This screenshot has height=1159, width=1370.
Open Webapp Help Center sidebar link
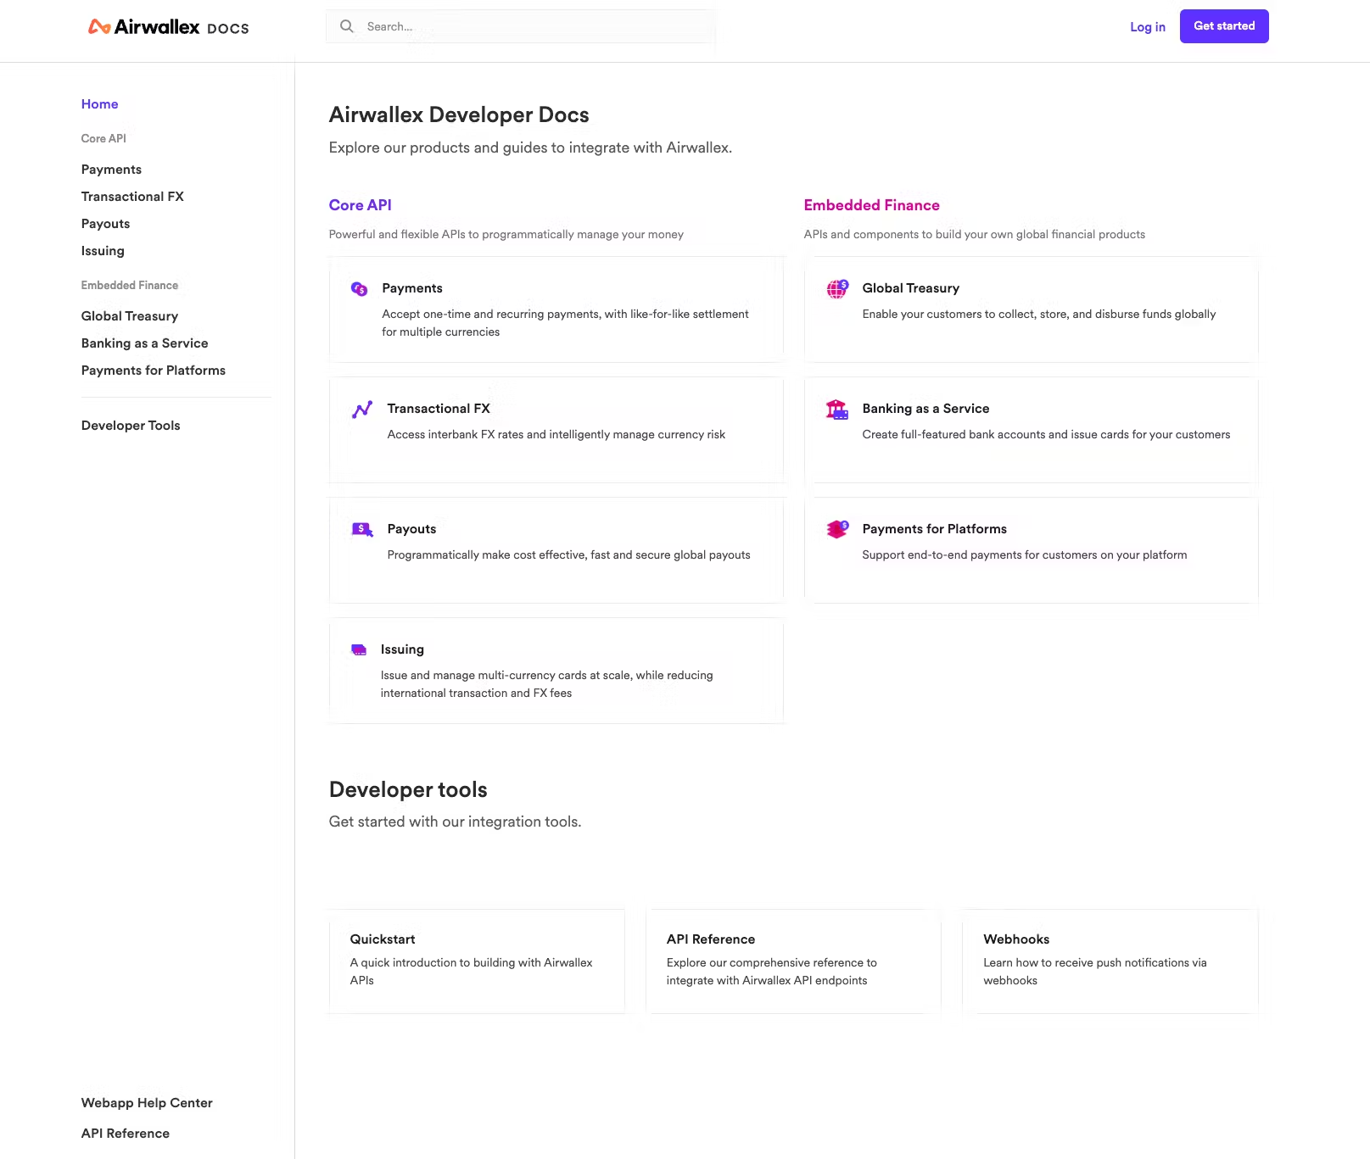[x=147, y=1103]
